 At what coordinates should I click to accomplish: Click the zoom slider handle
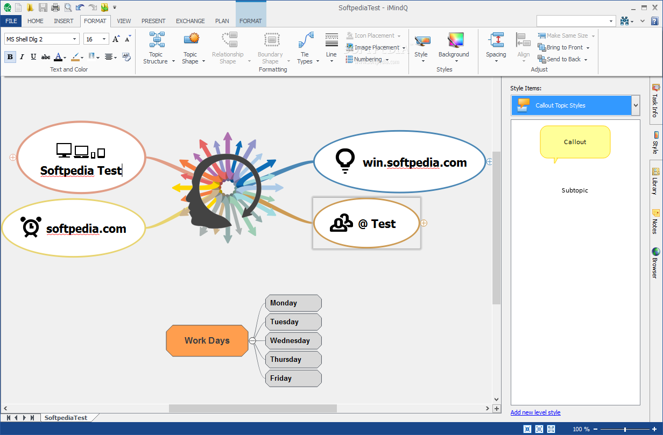point(625,429)
